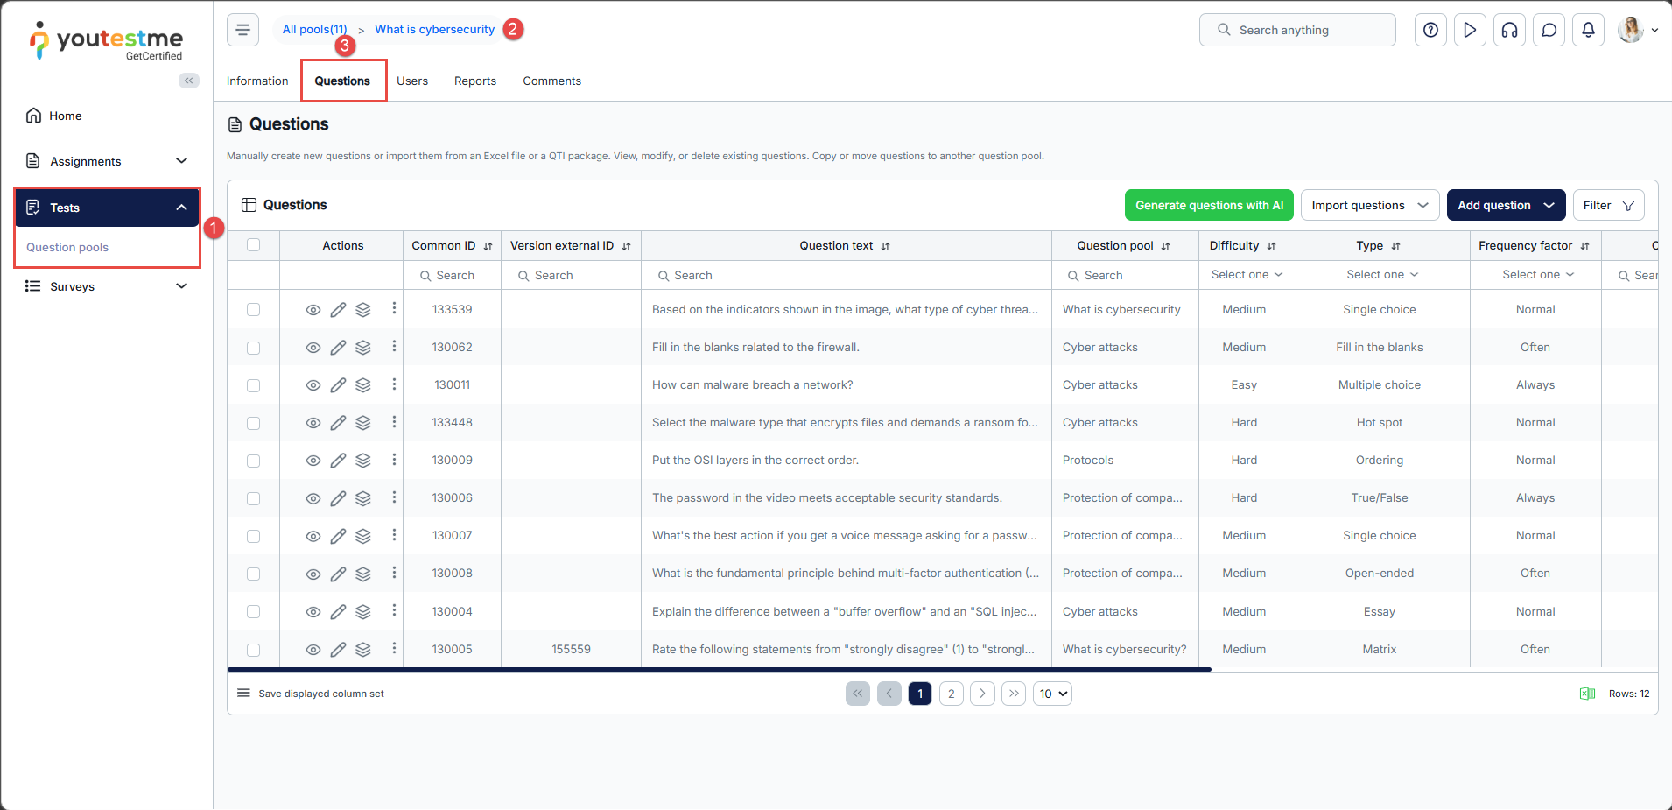Tick the checkbox for question 130009
Screen dimensions: 1672x810
coord(254,461)
